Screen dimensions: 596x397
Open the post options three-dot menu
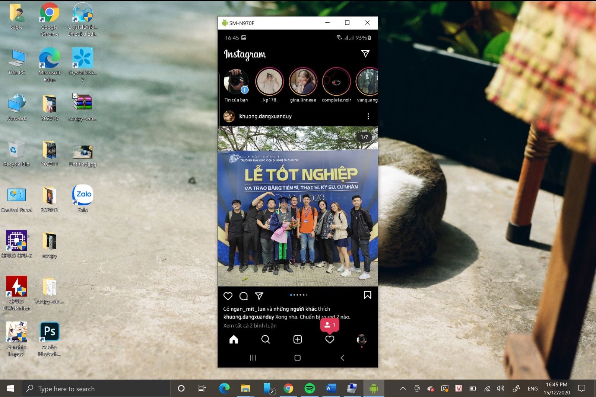point(368,116)
